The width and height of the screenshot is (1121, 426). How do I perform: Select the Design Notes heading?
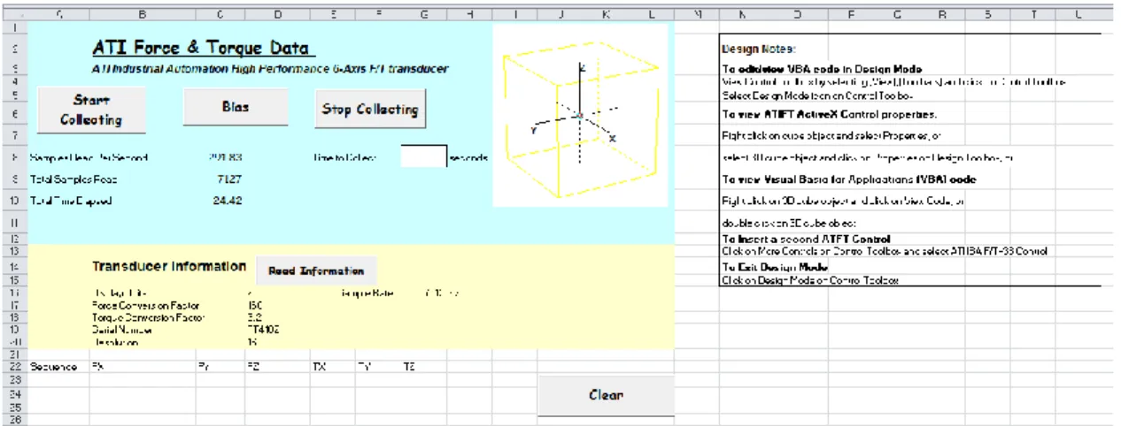click(x=759, y=49)
